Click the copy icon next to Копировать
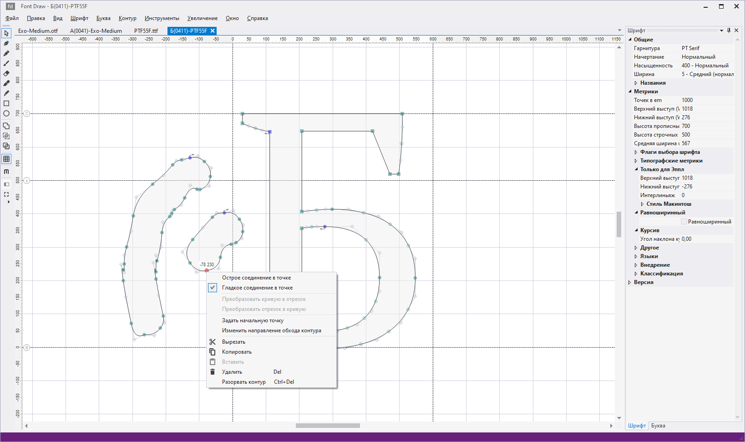The height and width of the screenshot is (442, 745). pyautogui.click(x=213, y=352)
